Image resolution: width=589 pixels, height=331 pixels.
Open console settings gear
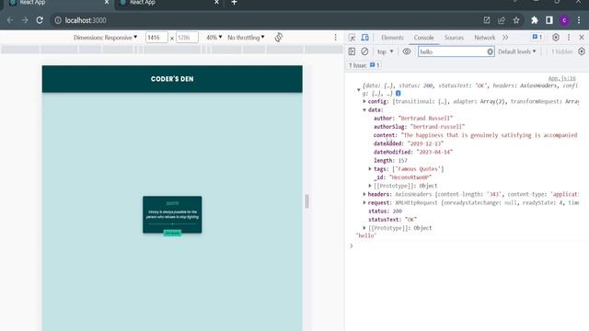click(x=582, y=51)
